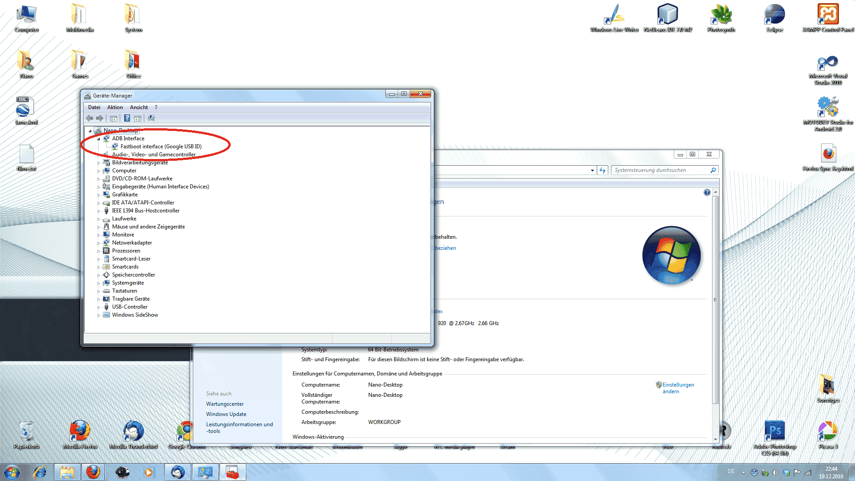Screen dimensions: 855x481
Task: Switch to Control Panel taskbar button
Action: 205,472
